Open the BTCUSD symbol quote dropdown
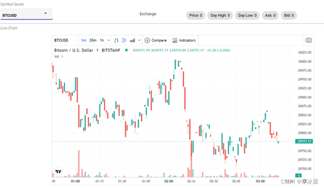The width and height of the screenshot is (324, 188). click(x=27, y=14)
